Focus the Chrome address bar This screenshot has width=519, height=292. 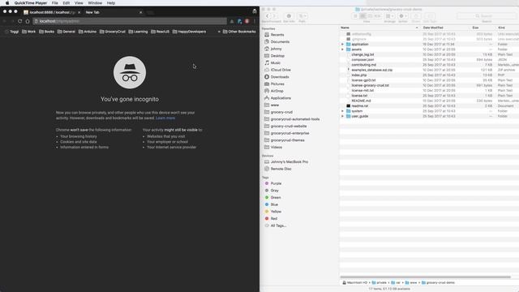pos(130,21)
